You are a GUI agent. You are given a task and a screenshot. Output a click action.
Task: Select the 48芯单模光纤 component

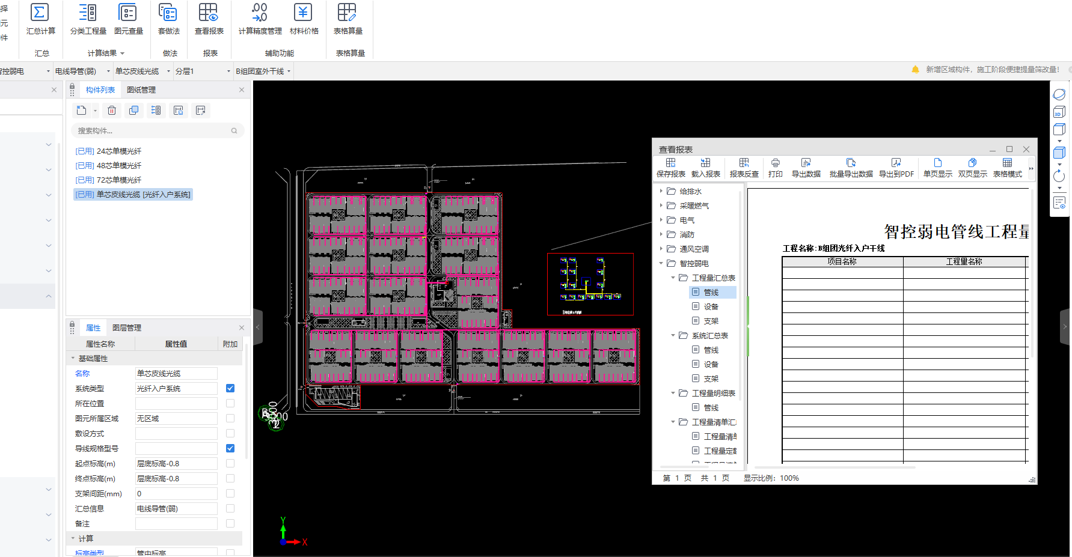(108, 166)
